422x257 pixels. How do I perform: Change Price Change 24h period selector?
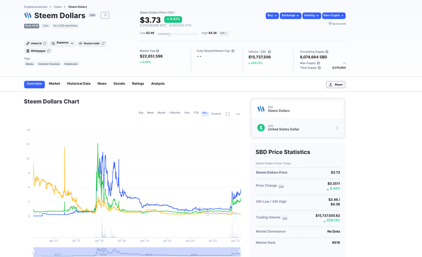point(281,187)
